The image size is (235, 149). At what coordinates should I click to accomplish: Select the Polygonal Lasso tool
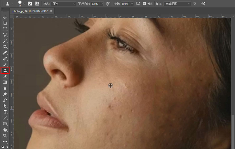(5, 35)
